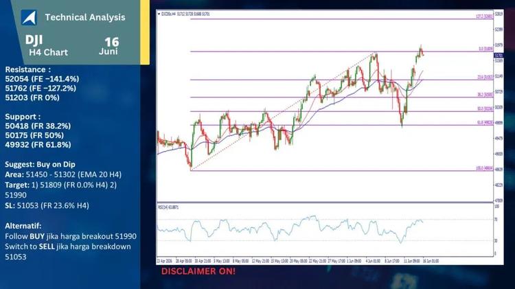The width and height of the screenshot is (515, 289).
Task: Open the chart symbol triangle at chart top-left
Action: tap(159, 14)
